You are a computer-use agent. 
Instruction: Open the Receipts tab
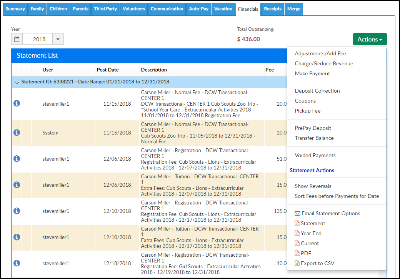tap(272, 9)
